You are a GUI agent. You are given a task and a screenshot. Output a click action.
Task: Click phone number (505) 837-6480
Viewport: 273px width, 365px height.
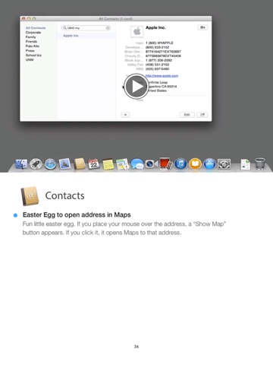tap(157, 69)
